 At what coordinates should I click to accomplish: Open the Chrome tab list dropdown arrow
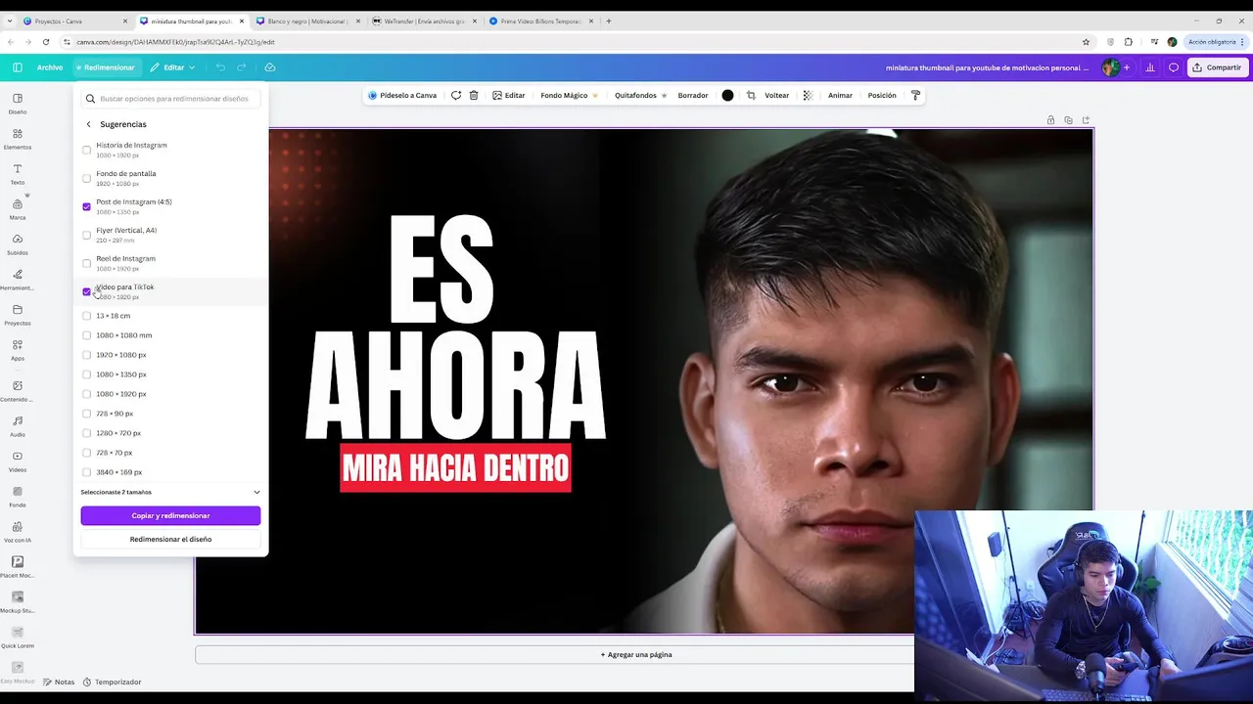coord(9,21)
